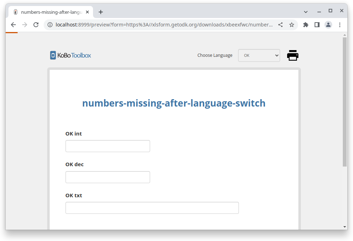This screenshot has height=241, width=353.
Task: Maximize the browser window
Action: pos(330,11)
